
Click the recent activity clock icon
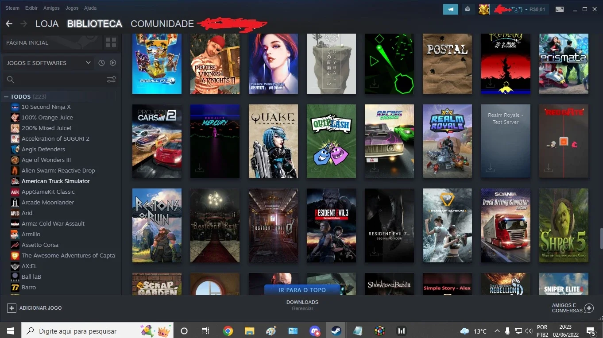click(101, 63)
